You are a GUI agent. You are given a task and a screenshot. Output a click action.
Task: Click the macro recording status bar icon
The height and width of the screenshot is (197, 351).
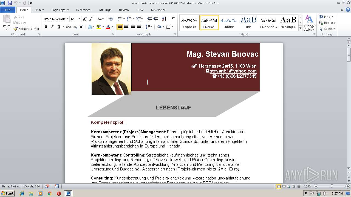click(56, 186)
